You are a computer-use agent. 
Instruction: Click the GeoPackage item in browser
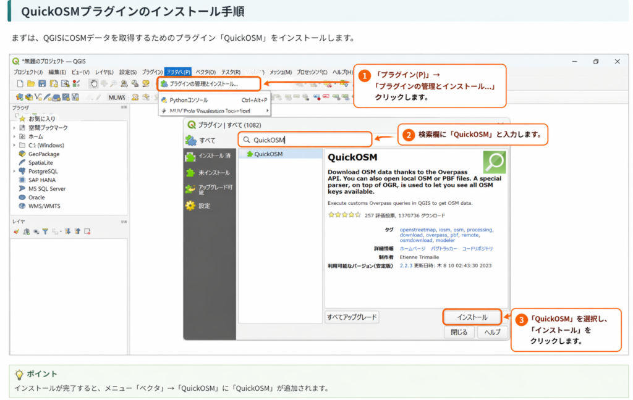(x=43, y=154)
